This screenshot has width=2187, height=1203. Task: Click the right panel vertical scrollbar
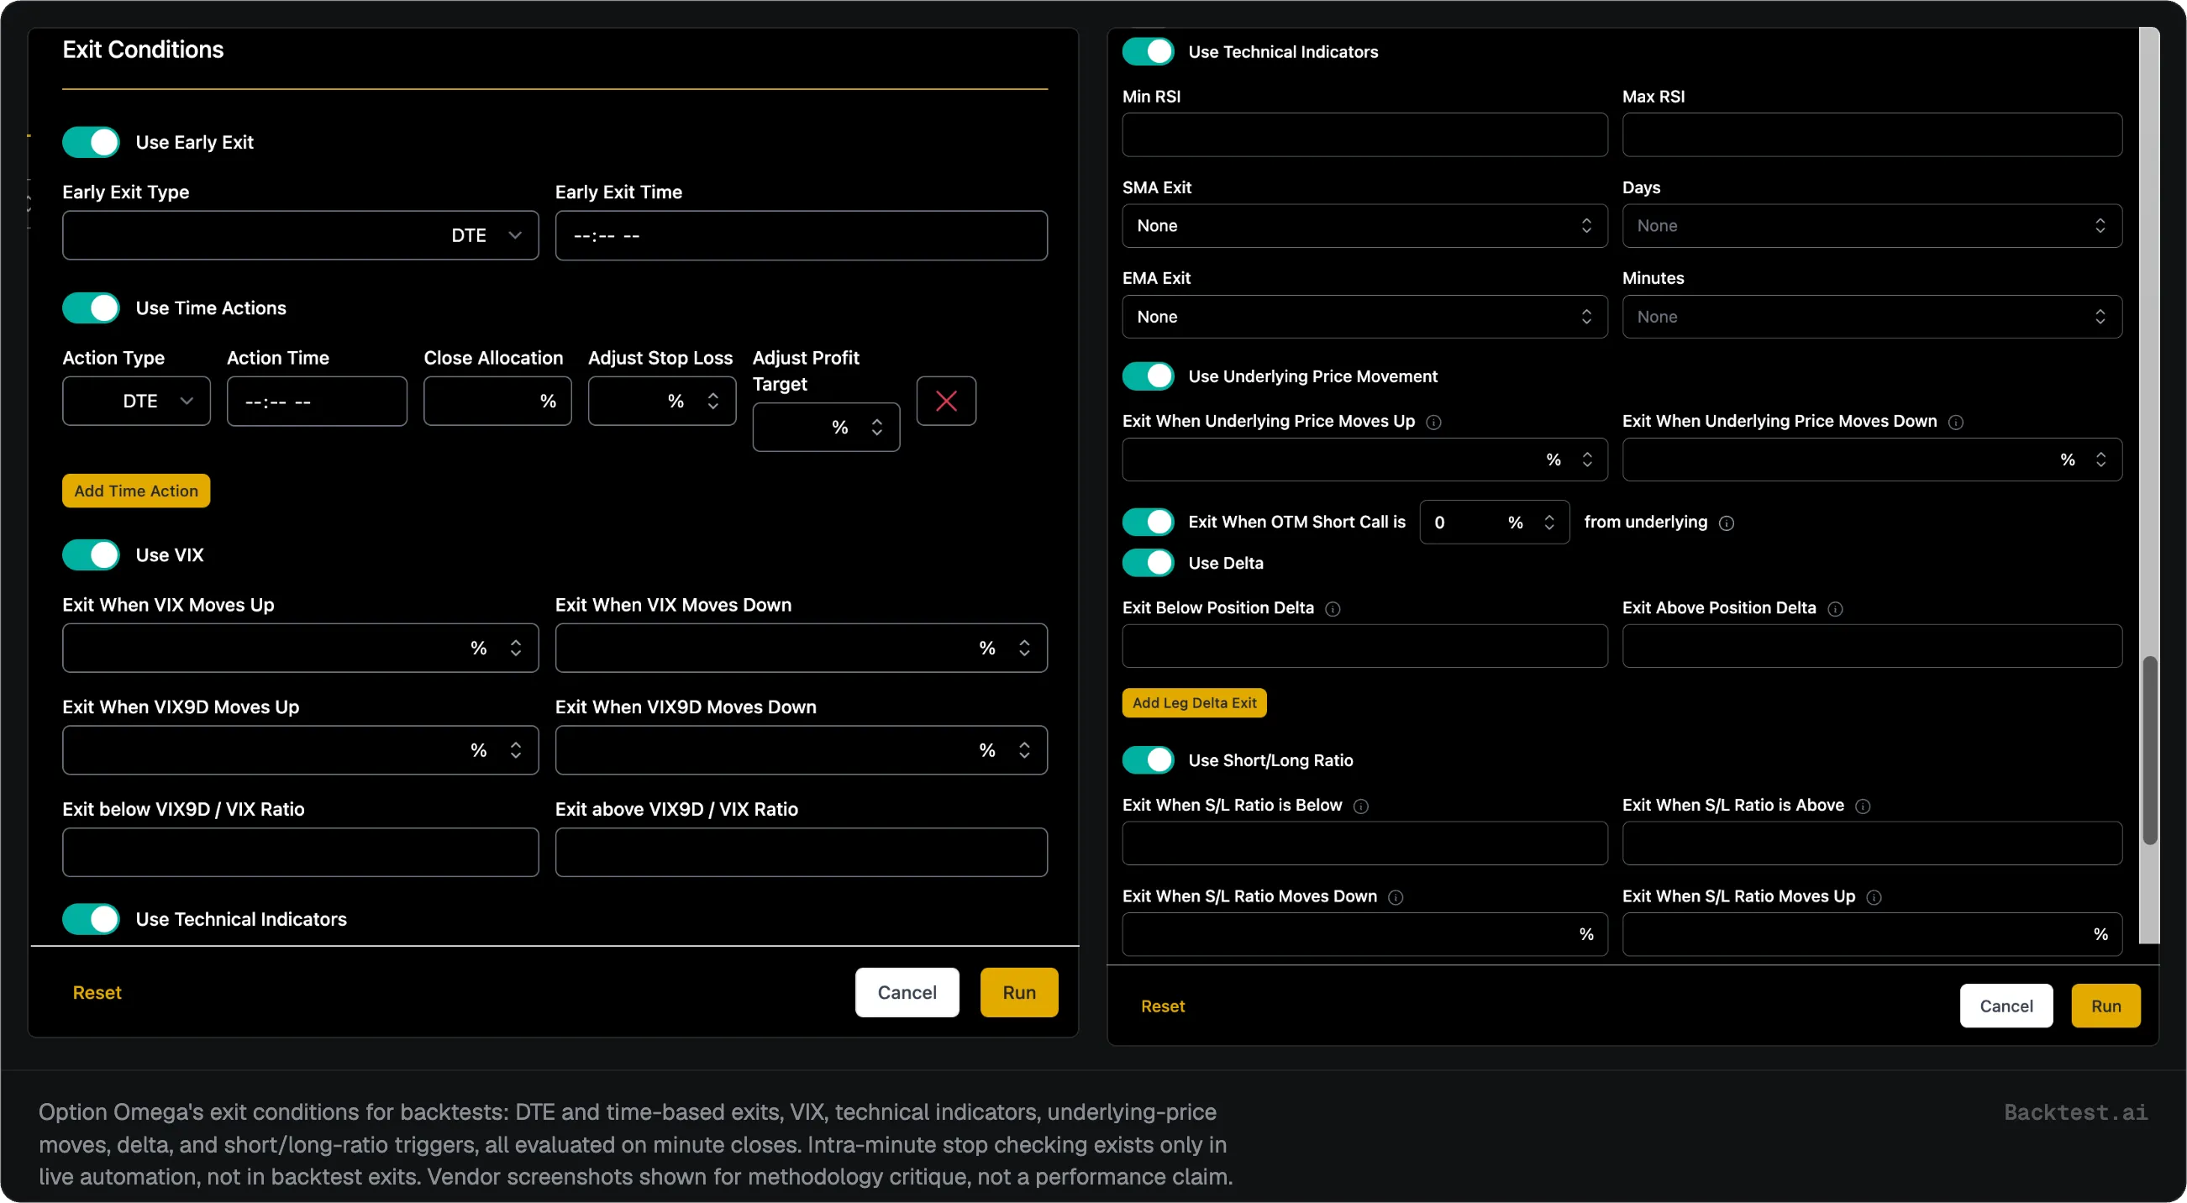click(2149, 749)
